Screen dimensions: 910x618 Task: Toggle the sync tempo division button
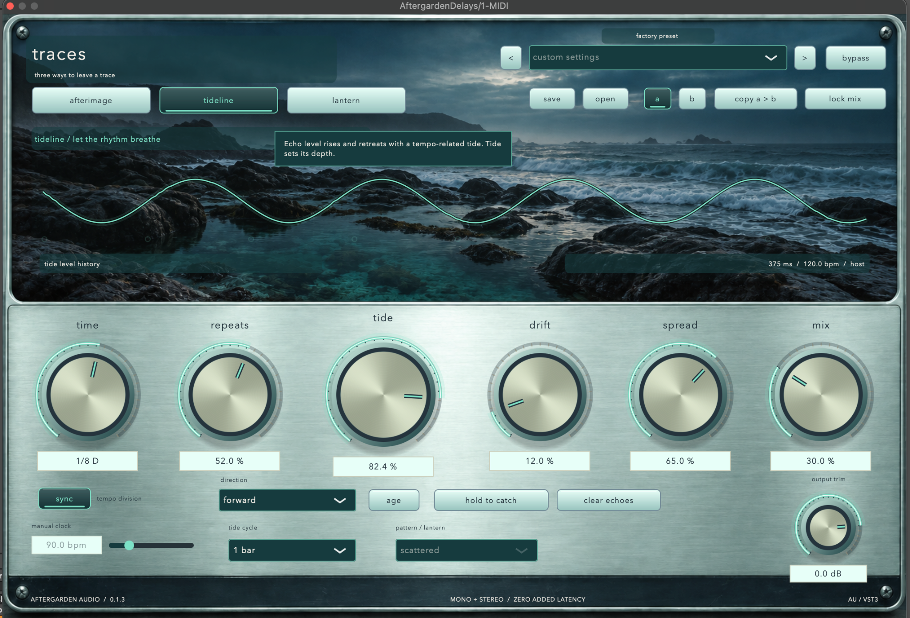click(x=64, y=498)
